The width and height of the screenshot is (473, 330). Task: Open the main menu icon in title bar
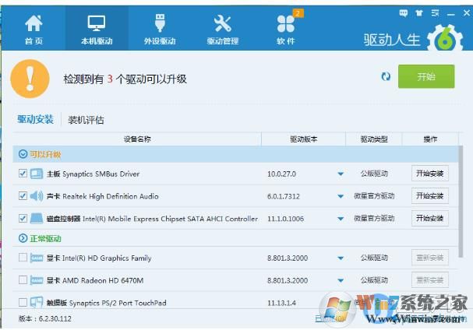pyautogui.click(x=435, y=13)
